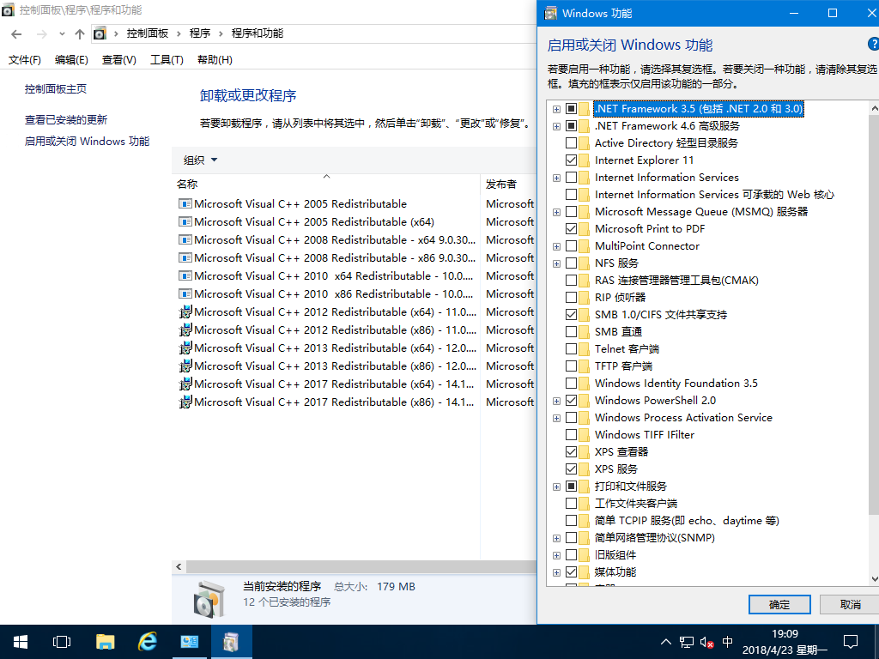
Task: Show hidden tray icons chevron
Action: coord(665,642)
